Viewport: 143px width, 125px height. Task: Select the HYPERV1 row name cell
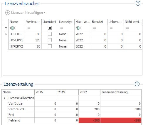pyautogui.click(x=17, y=40)
